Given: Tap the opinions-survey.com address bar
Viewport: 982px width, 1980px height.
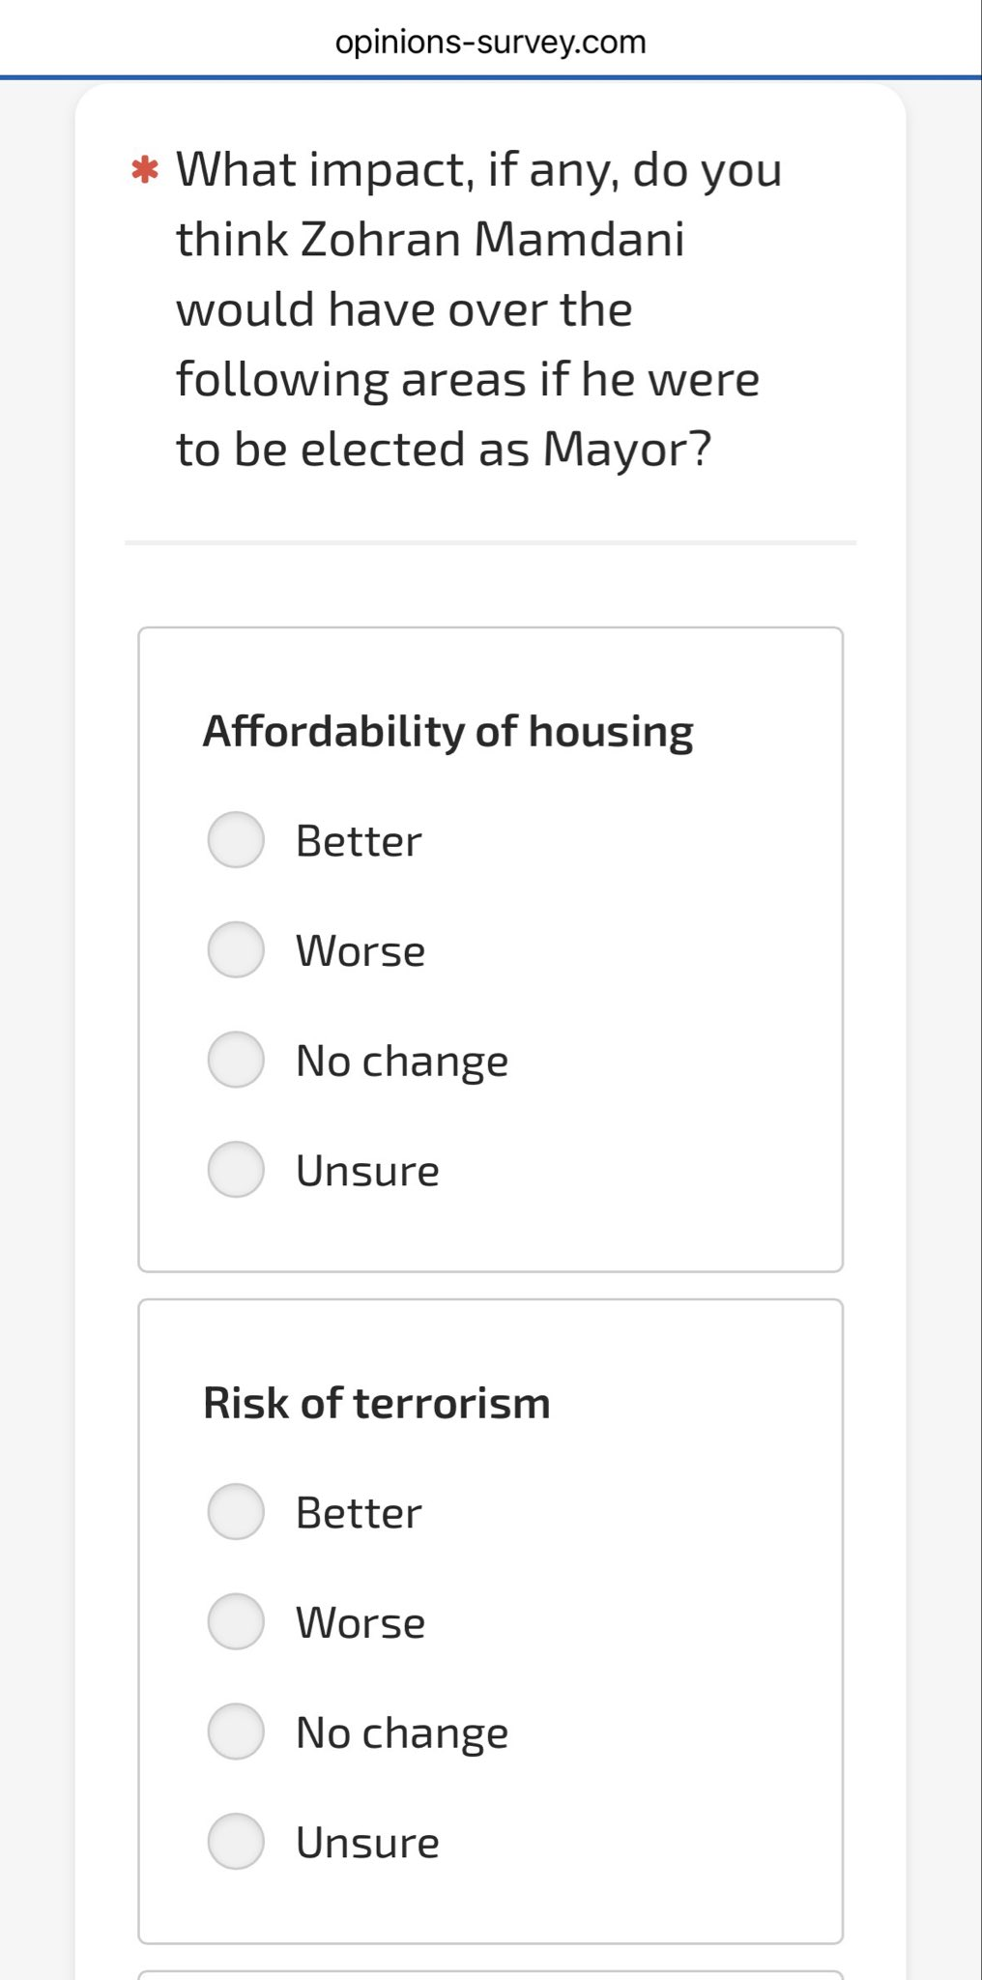Looking at the screenshot, I should (490, 42).
